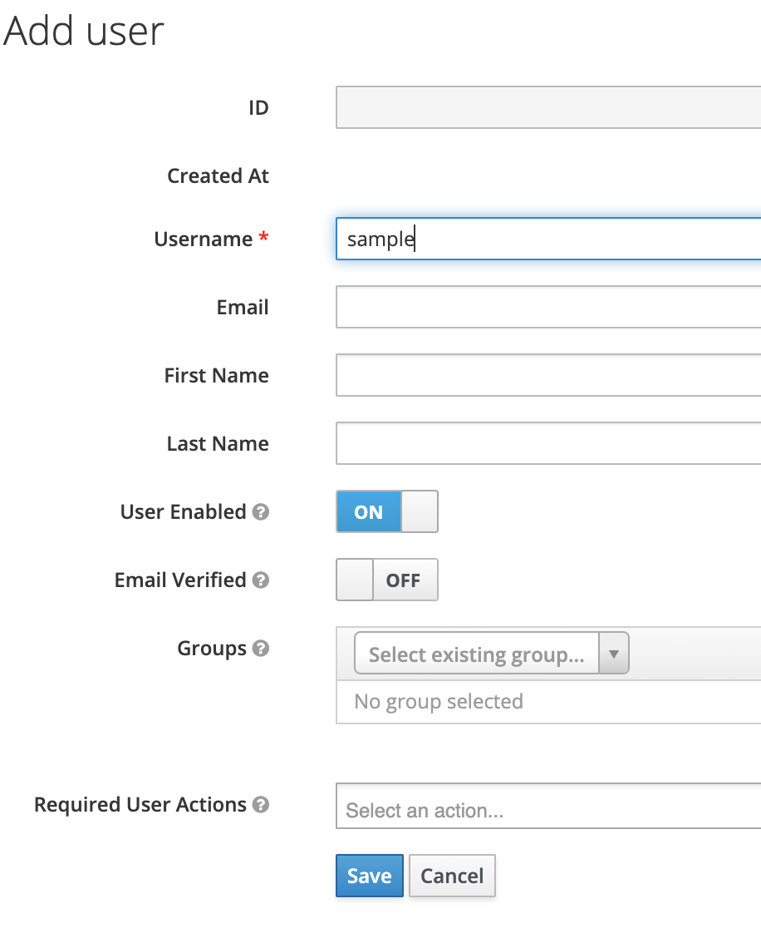Click the Required User Actions help icon
This screenshot has height=938, width=761.
coord(261,805)
